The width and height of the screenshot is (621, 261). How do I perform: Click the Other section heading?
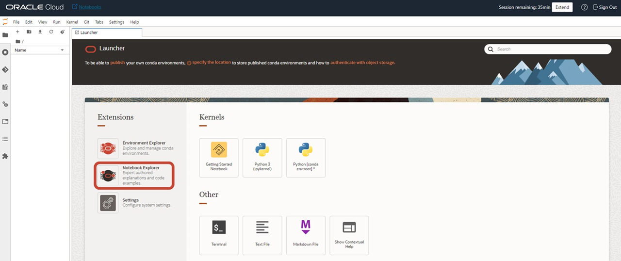pos(209,195)
